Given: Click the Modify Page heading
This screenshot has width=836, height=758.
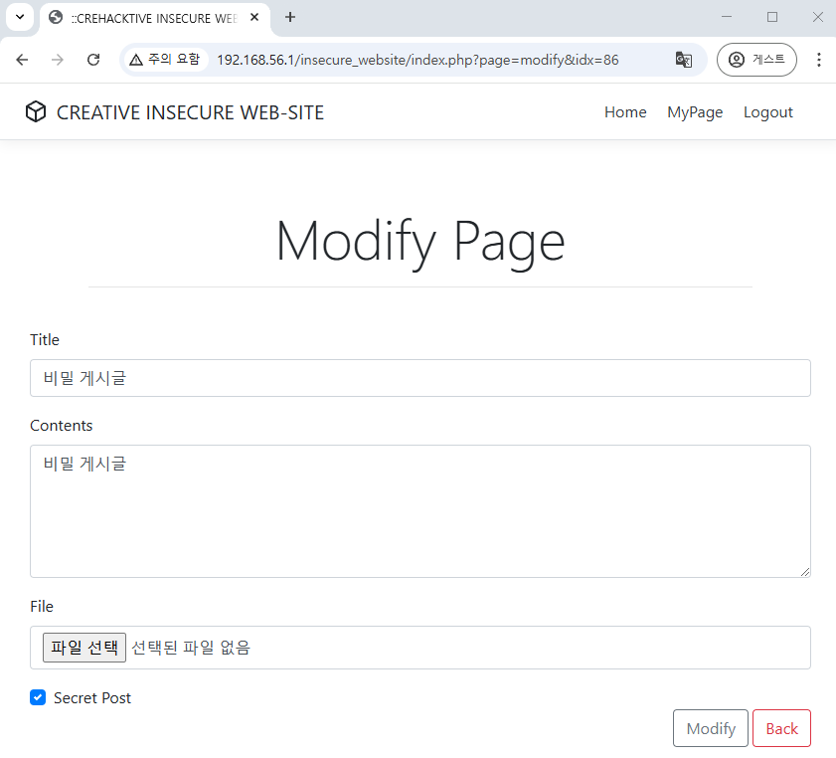Looking at the screenshot, I should pos(420,243).
